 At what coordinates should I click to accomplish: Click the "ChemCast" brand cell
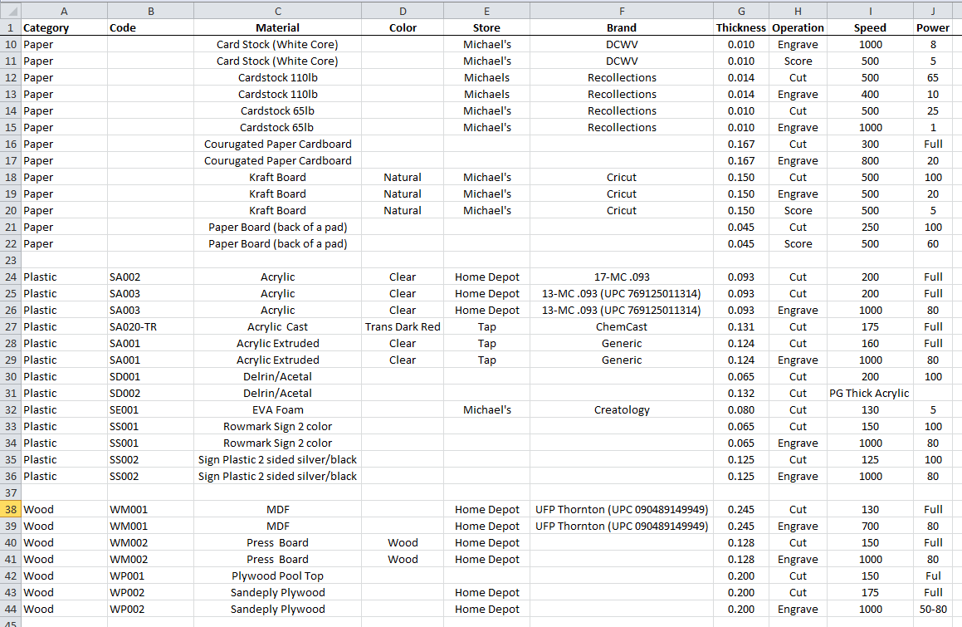pos(622,327)
